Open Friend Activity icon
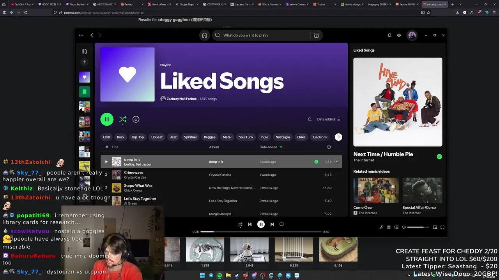Image resolution: width=499 pixels, height=280 pixels. [x=399, y=35]
